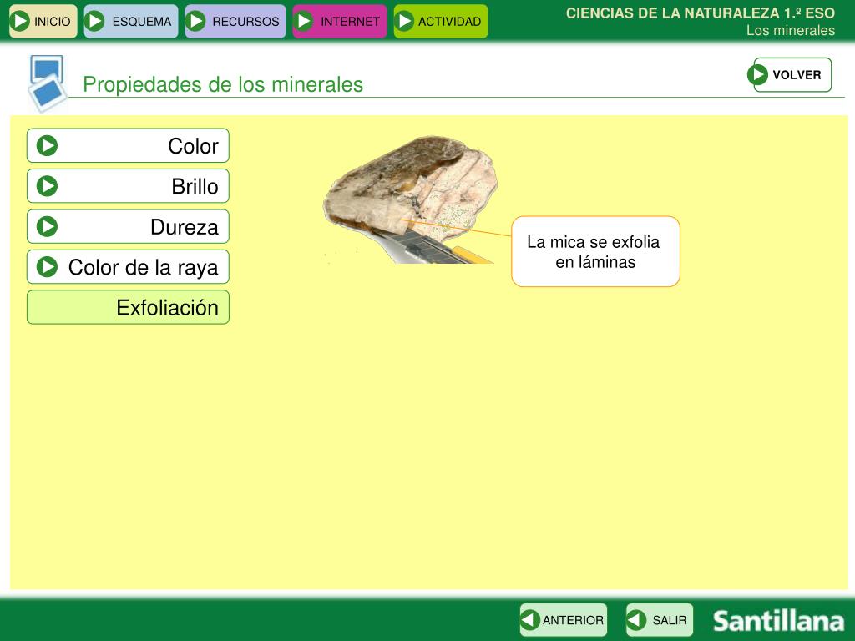Click the green arrow icon on VOLVER
Image resolution: width=855 pixels, height=641 pixels.
(757, 74)
